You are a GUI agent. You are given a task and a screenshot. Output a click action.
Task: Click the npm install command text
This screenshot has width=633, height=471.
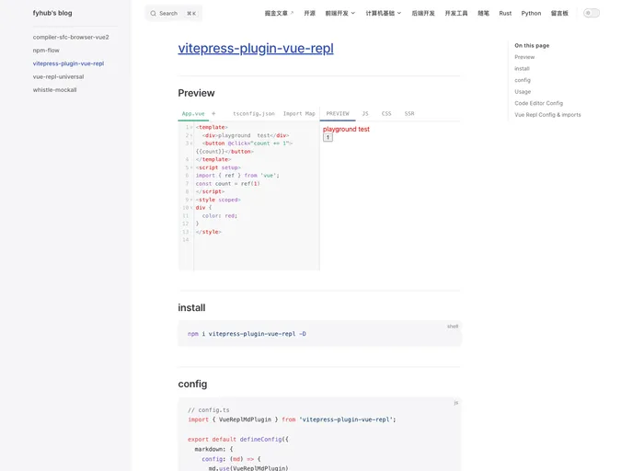247,334
